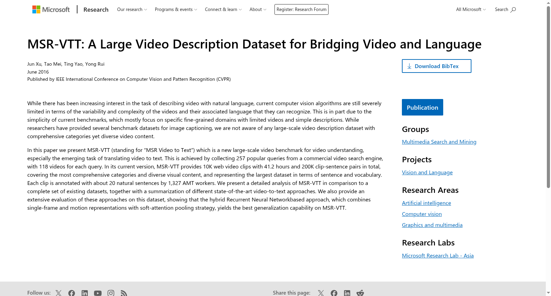Viewport: 551px width, 296px height.
Task: Share this page on Facebook
Action: tap(334, 293)
